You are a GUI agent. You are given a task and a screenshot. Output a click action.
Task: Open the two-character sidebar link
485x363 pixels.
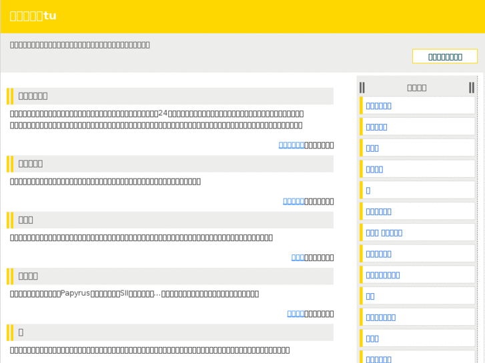tap(370, 296)
